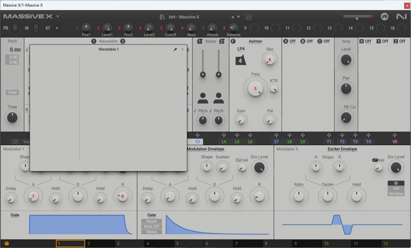The width and height of the screenshot is (411, 248).
Task: Click the Wavetable 2 oscillator badge
Action: [x=122, y=41]
